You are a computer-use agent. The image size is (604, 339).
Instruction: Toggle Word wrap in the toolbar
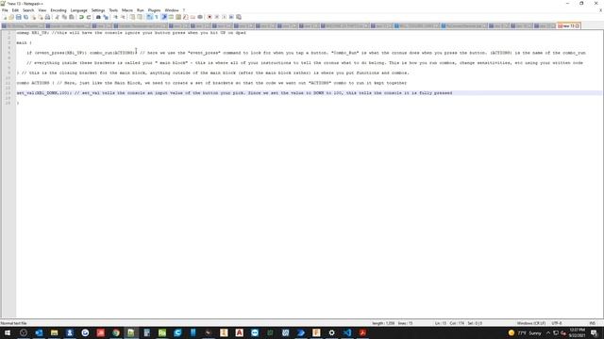(149, 17)
